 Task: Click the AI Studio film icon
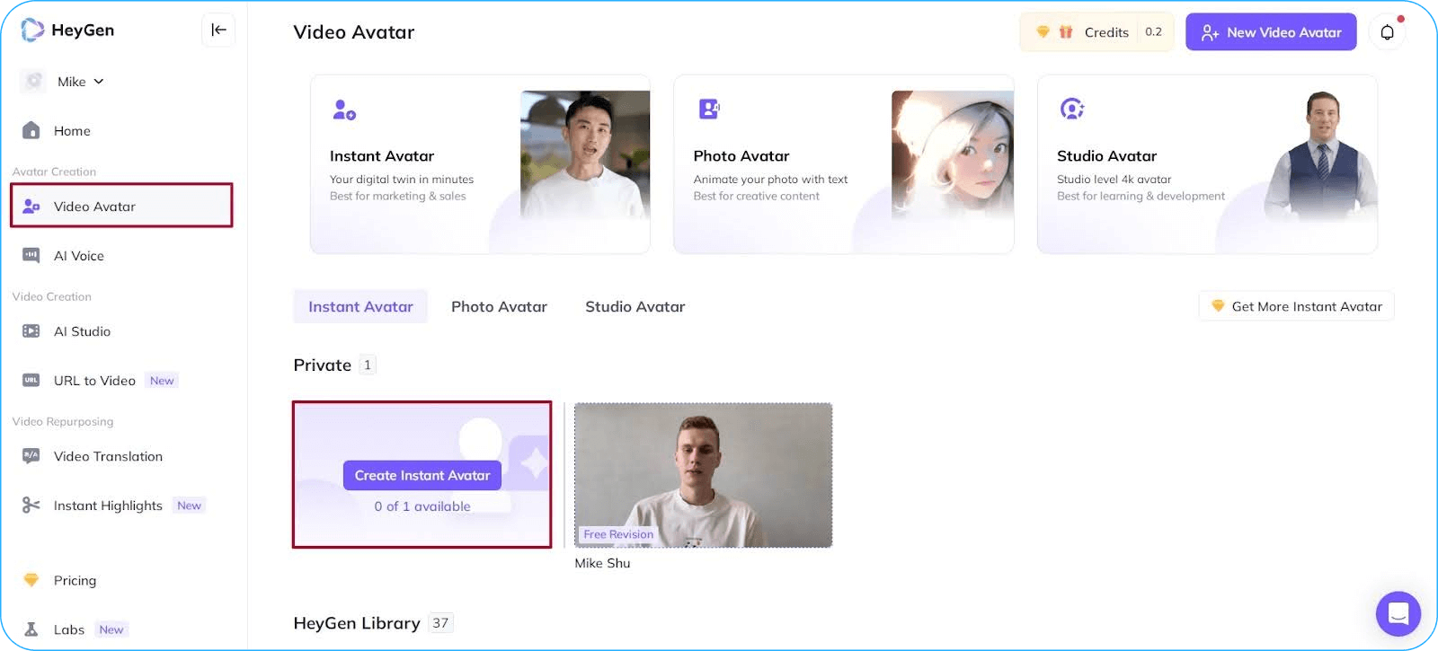click(31, 331)
